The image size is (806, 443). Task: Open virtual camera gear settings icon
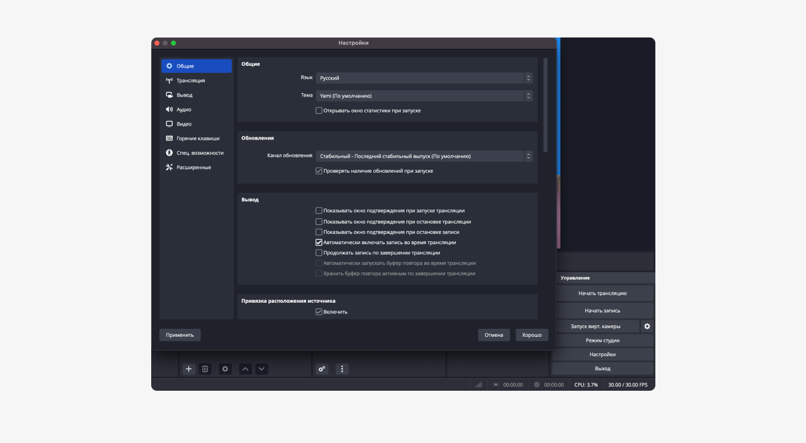pyautogui.click(x=647, y=327)
